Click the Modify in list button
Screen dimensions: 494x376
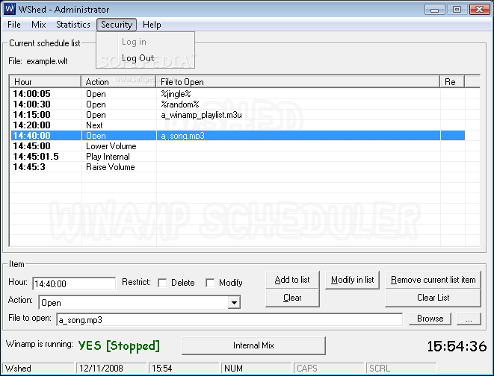[x=352, y=280]
